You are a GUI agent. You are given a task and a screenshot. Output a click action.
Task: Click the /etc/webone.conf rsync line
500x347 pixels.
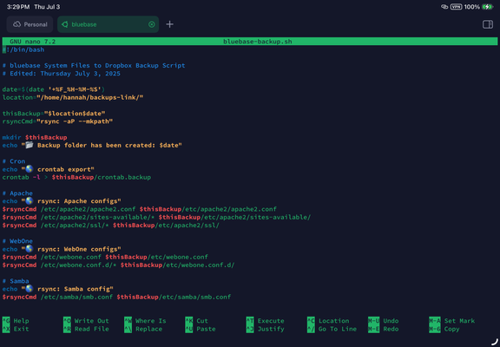point(105,257)
